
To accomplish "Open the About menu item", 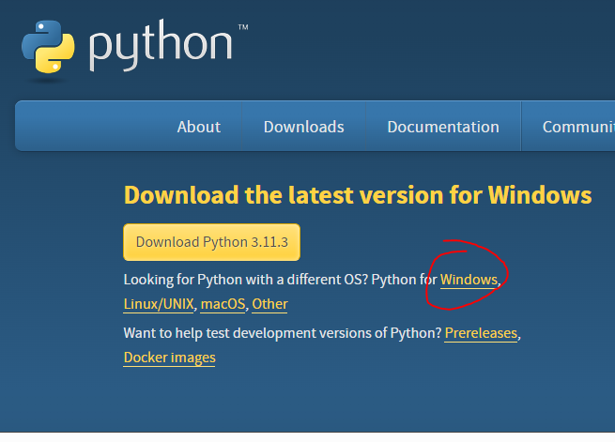I will 199,127.
